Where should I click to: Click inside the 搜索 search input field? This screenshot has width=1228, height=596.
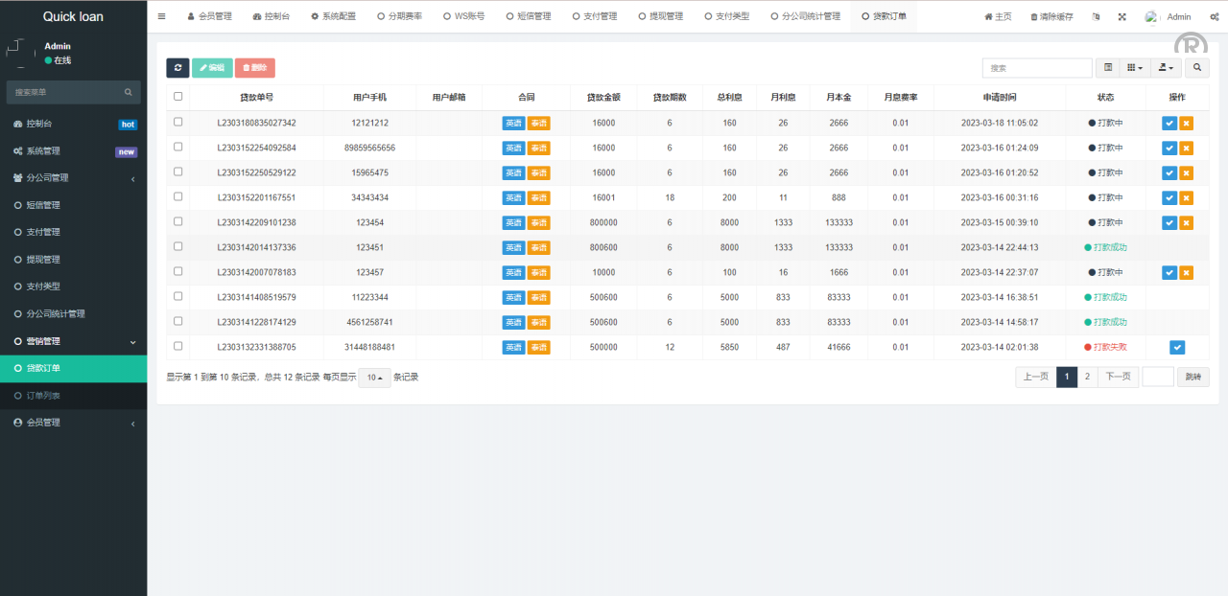tap(1036, 67)
